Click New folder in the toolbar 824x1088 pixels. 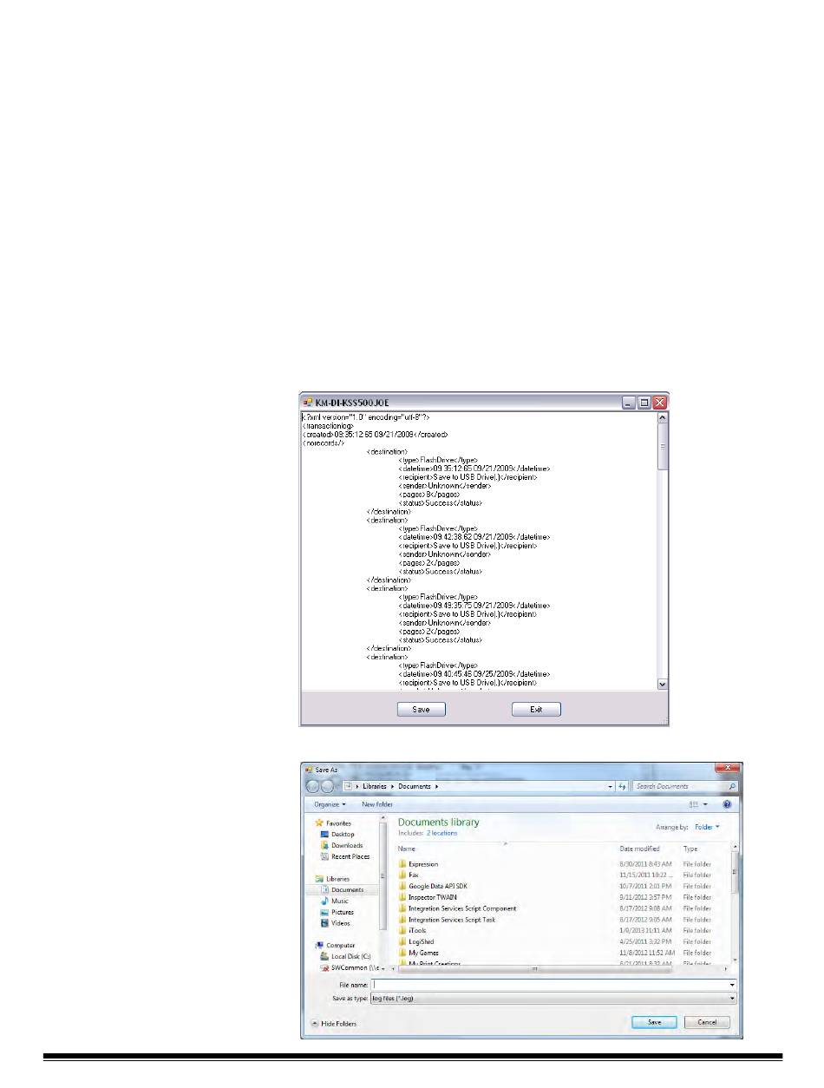(377, 804)
